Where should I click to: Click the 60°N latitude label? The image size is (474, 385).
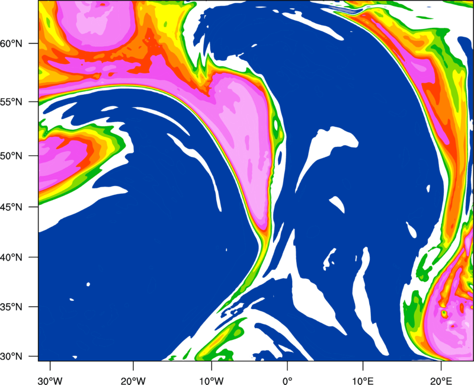click(x=11, y=43)
